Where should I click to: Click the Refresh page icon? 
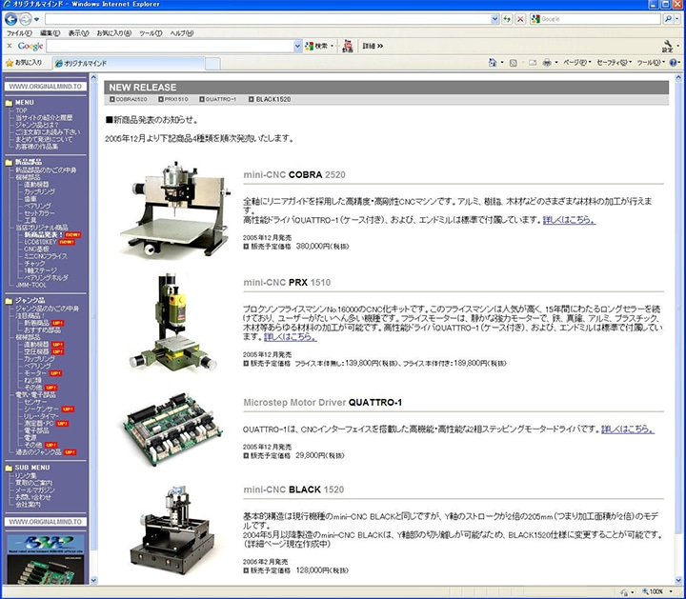[x=507, y=19]
